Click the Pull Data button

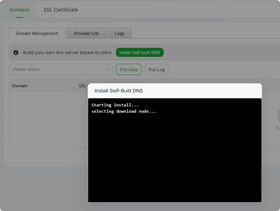coord(129,69)
